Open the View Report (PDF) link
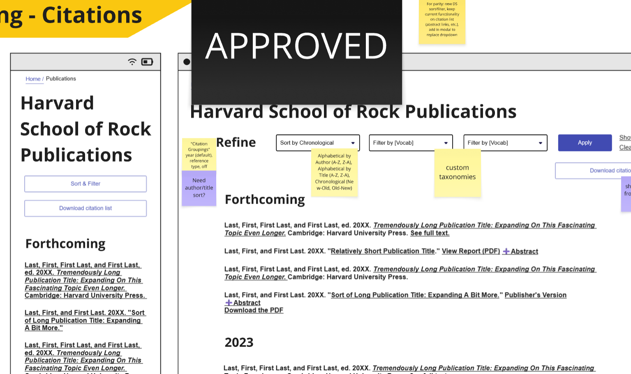The width and height of the screenshot is (631, 374). tap(471, 251)
